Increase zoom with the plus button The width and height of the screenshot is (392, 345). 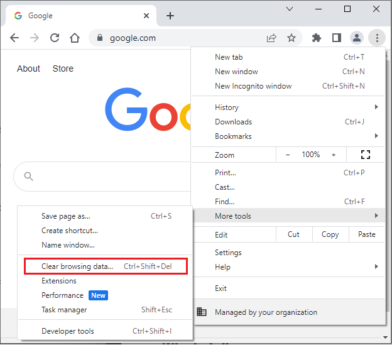click(334, 155)
